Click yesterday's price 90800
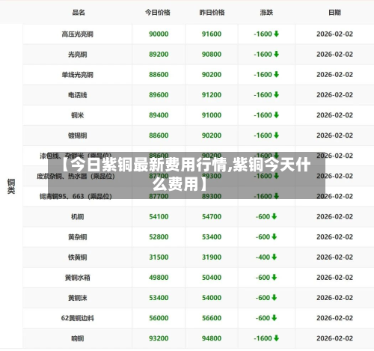The height and width of the screenshot is (351, 374). 212,54
